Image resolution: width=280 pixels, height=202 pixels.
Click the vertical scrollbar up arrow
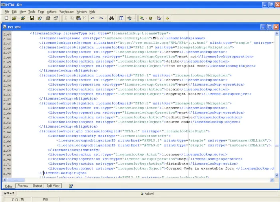(x=276, y=34)
